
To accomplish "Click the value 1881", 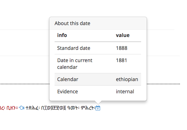I will pyautogui.click(x=121, y=60).
